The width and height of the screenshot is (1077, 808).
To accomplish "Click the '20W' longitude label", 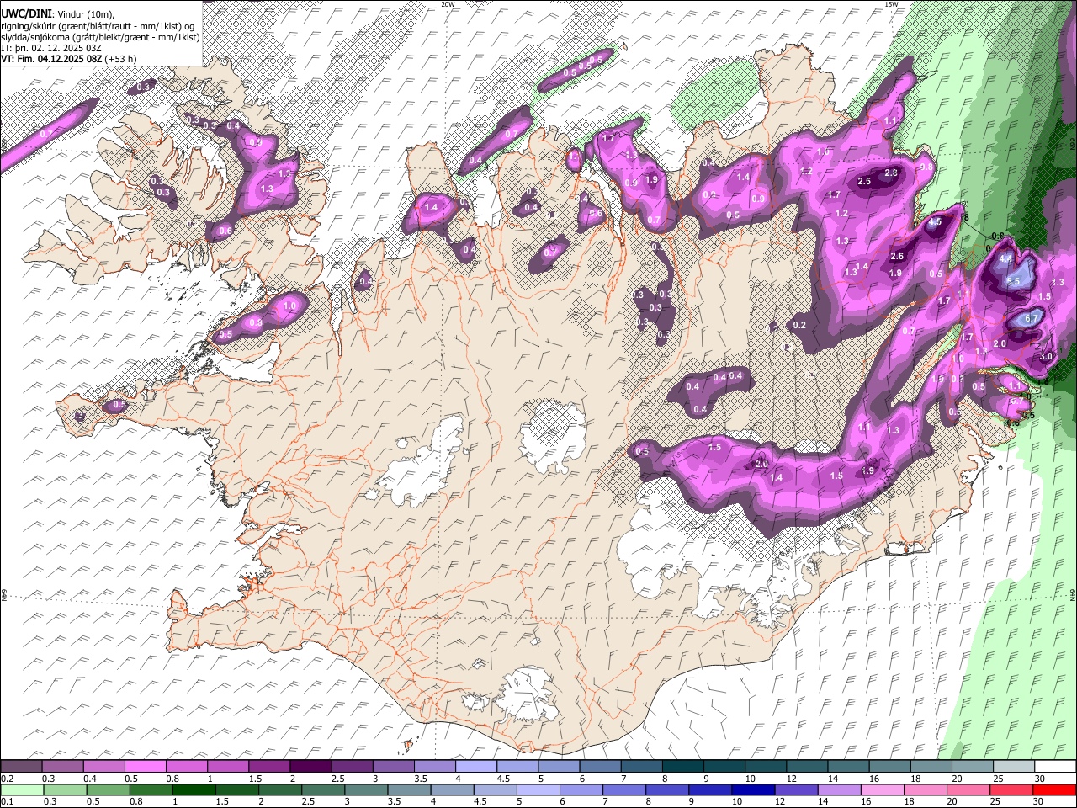I will [x=448, y=4].
